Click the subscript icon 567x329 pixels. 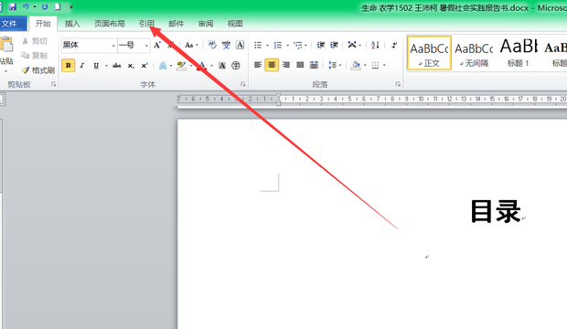[131, 66]
